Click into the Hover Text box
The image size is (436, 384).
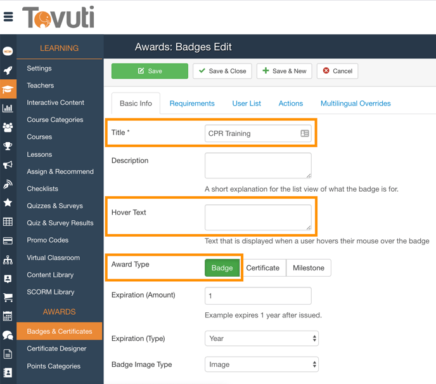click(258, 218)
